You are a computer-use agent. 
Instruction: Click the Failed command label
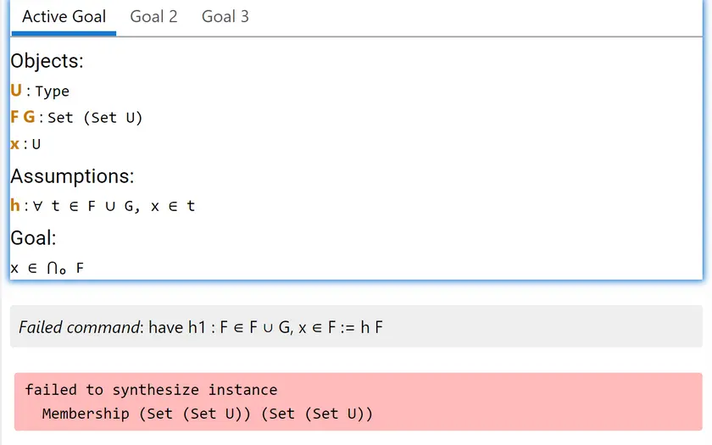click(x=80, y=327)
